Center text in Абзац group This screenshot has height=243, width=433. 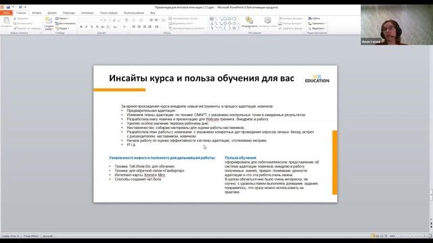point(139,27)
